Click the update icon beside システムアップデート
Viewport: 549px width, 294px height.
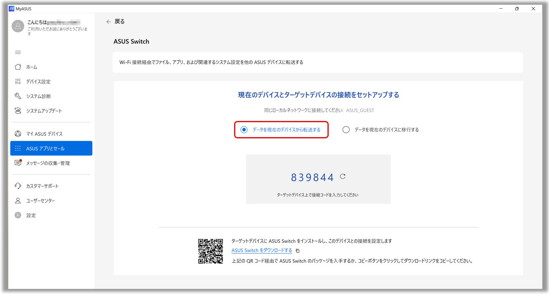pos(18,111)
